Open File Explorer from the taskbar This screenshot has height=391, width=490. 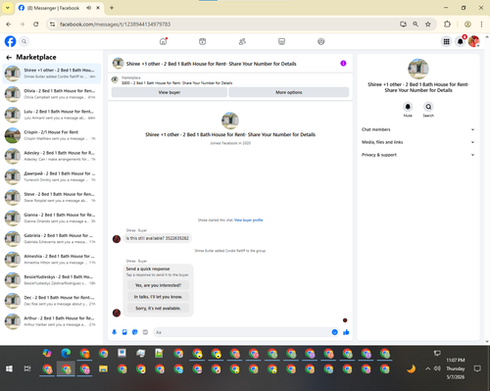[103, 369]
